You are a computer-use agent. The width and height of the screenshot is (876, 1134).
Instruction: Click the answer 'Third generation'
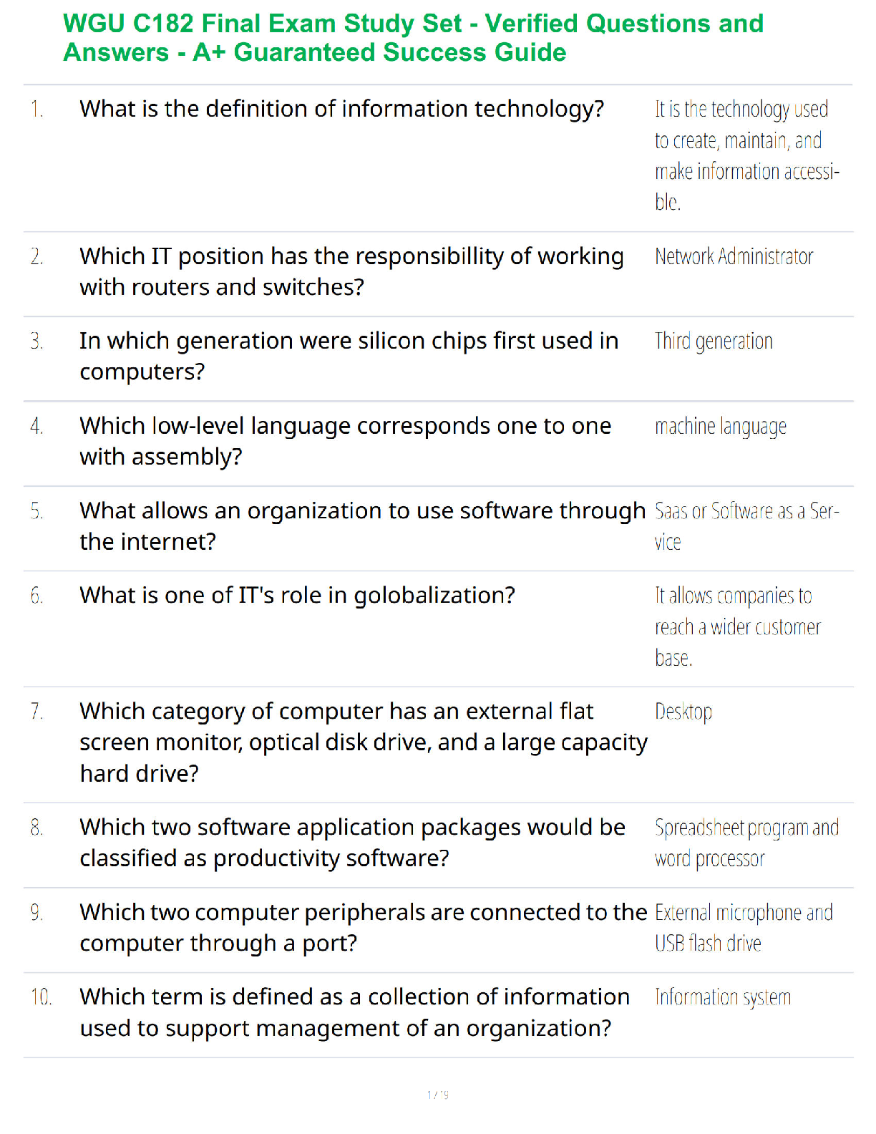point(714,341)
